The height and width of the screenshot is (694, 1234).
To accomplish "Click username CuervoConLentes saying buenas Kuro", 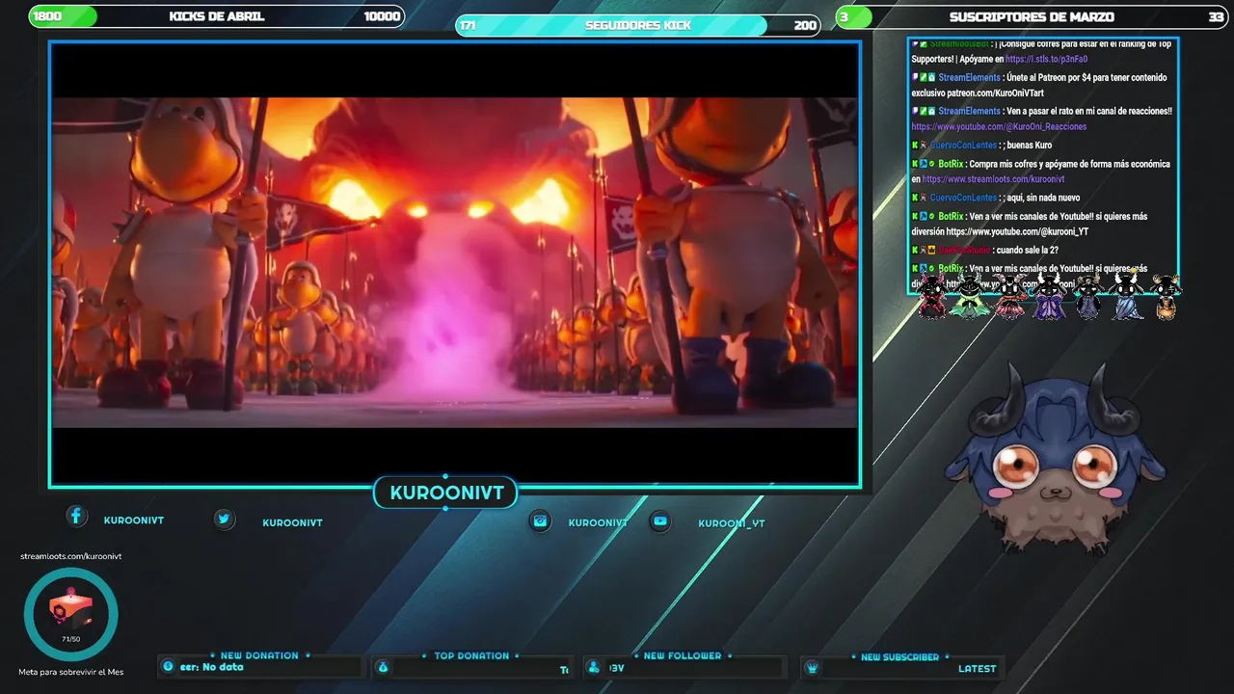I will tap(963, 146).
